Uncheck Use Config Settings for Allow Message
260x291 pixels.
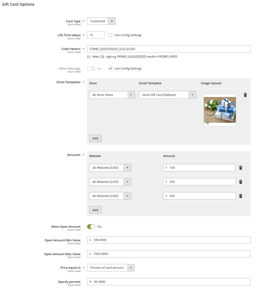110,68
